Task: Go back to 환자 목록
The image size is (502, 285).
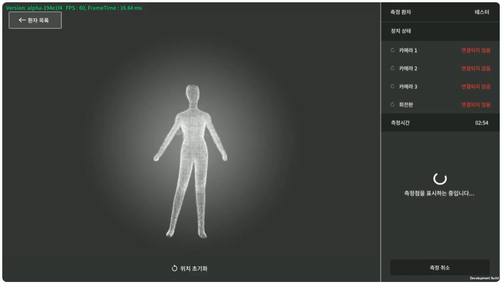Action: (35, 20)
